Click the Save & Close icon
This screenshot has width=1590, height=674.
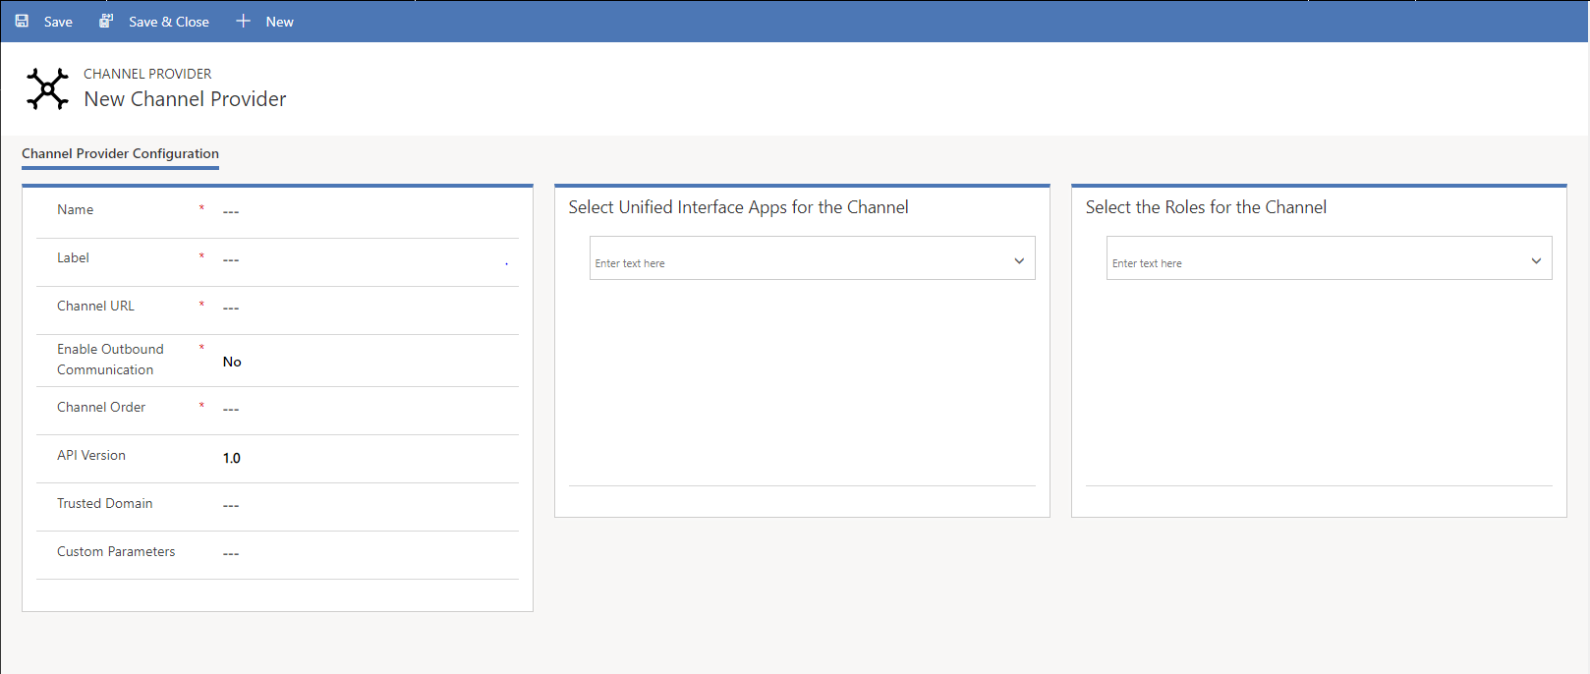pyautogui.click(x=106, y=21)
